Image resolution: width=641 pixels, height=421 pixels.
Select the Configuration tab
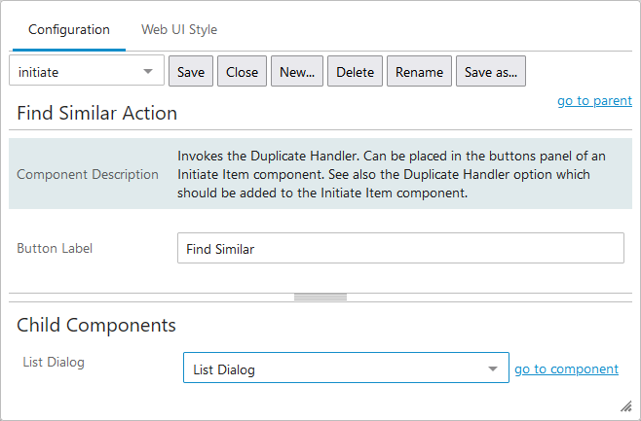[x=68, y=29]
